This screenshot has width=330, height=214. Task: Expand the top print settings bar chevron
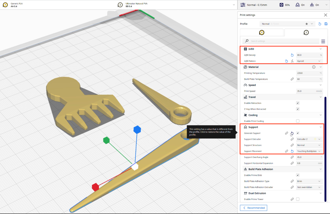tap(326, 5)
